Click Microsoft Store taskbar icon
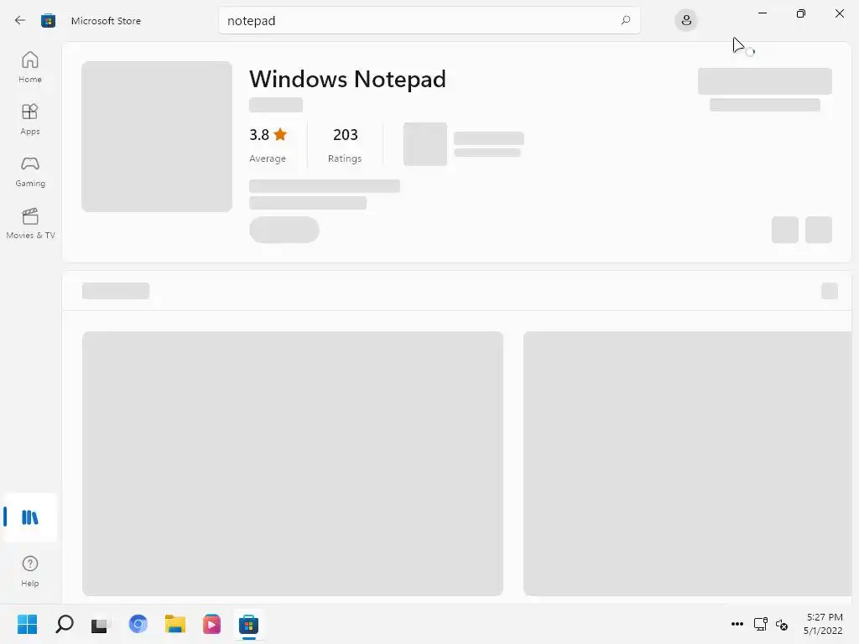Screen dimensions: 859x644 tap(248, 624)
